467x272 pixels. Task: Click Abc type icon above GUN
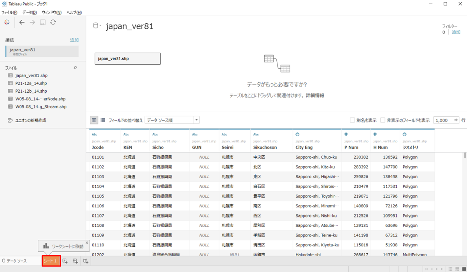[195, 135]
